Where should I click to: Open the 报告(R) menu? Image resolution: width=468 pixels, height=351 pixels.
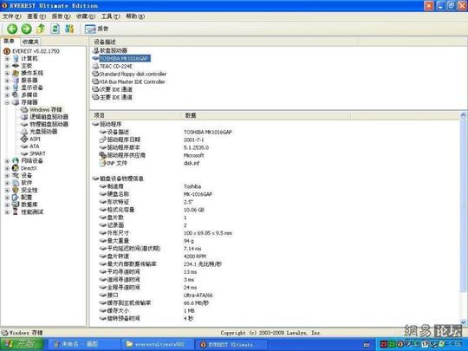(x=62, y=16)
